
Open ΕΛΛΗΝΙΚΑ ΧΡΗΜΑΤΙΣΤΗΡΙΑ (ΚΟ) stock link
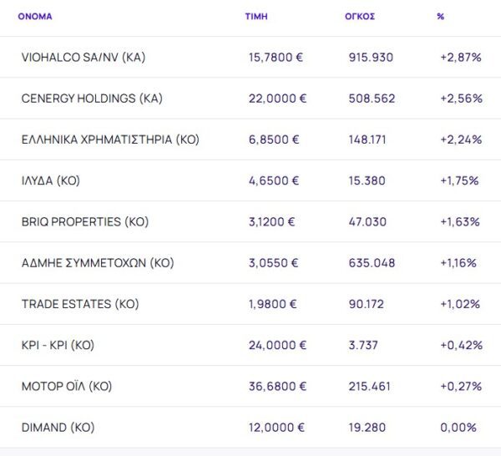110,139
